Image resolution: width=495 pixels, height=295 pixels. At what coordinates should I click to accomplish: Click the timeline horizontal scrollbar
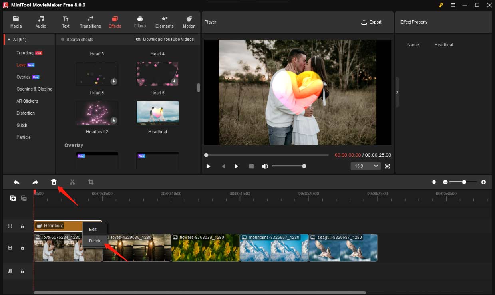[x=200, y=293]
